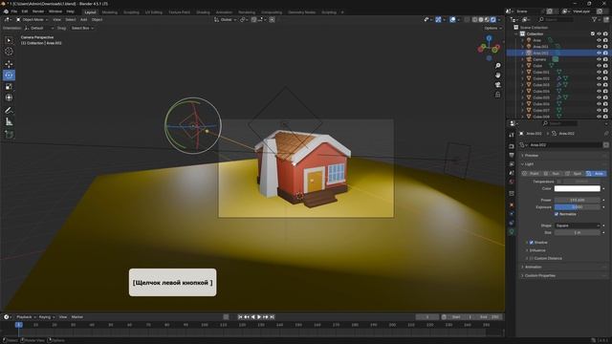This screenshot has width=612, height=344.
Task: Open the View Layer properties tab icon
Action: pyautogui.click(x=512, y=164)
